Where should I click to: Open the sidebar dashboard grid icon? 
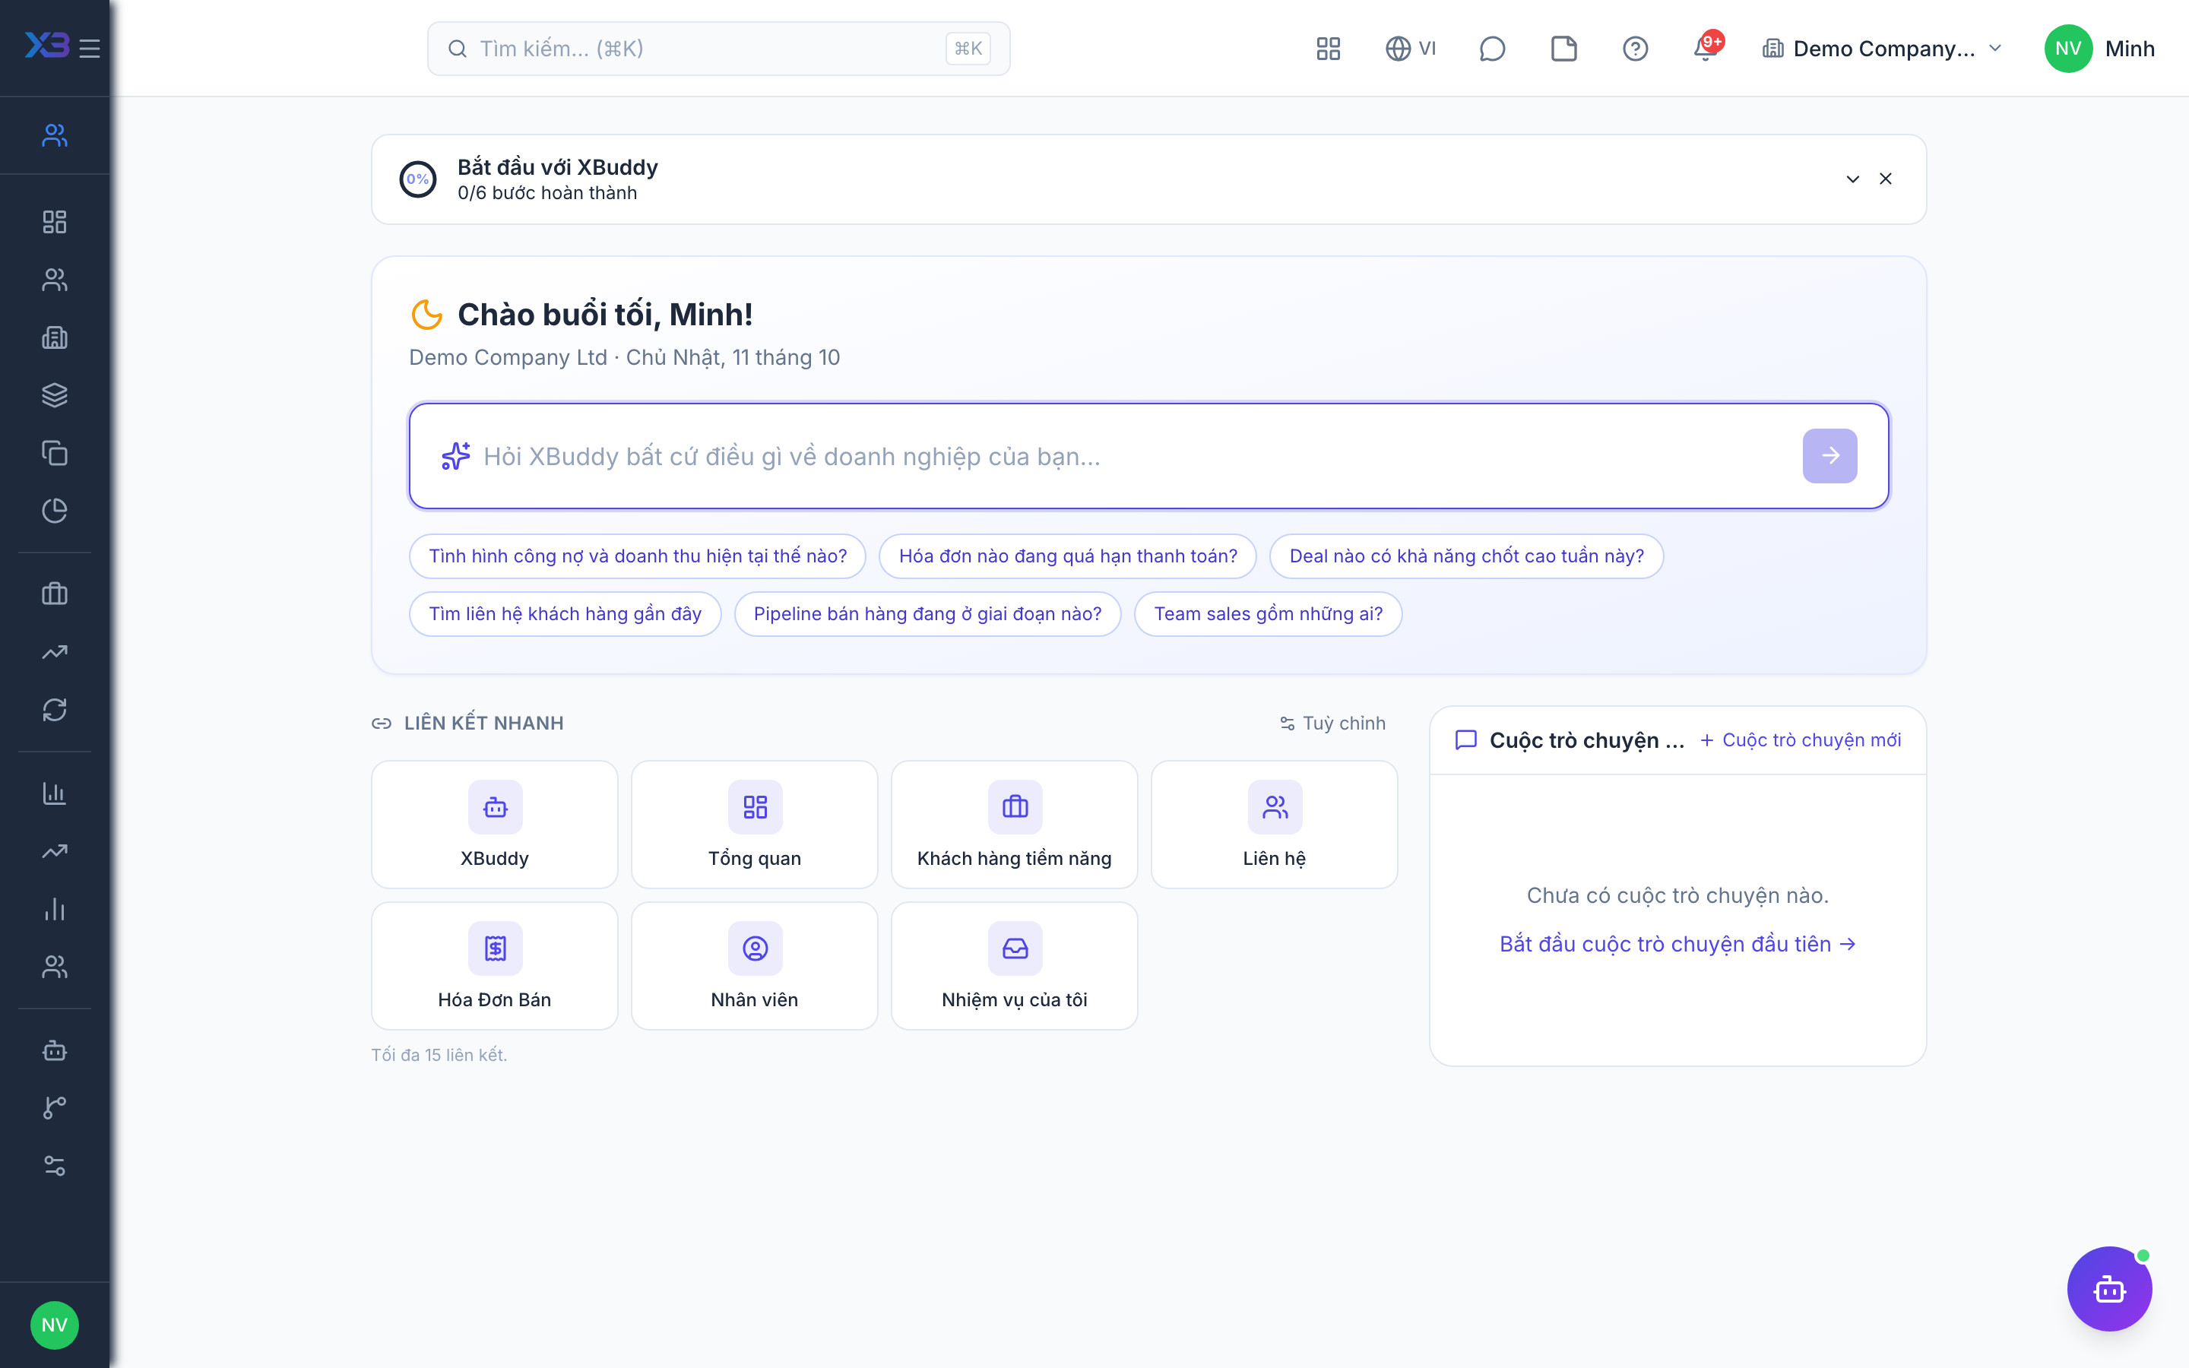[54, 222]
